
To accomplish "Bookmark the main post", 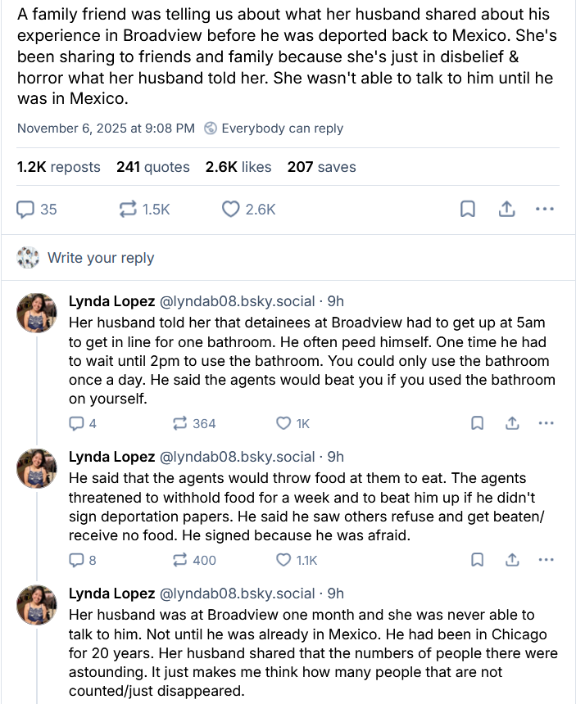I will (468, 209).
